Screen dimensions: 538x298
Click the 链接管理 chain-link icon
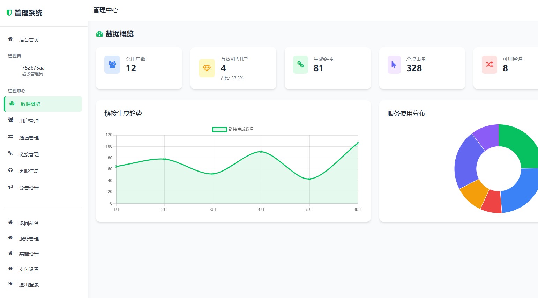click(10, 154)
